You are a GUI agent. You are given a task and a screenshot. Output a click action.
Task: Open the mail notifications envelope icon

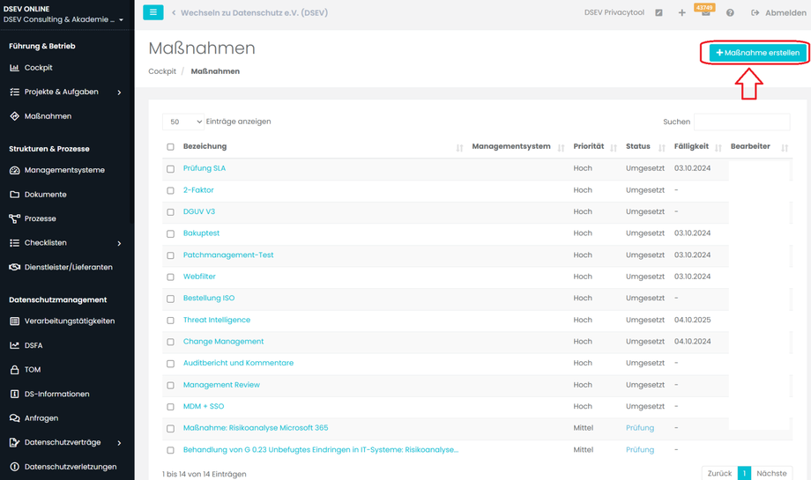pyautogui.click(x=705, y=13)
